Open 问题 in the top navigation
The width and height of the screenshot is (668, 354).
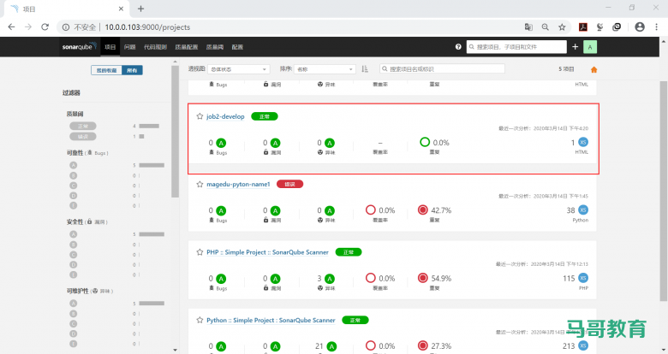(130, 47)
